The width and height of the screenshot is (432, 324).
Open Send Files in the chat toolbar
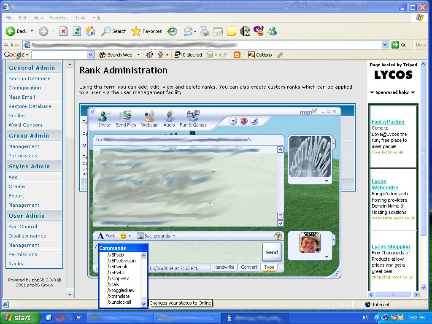pos(126,118)
